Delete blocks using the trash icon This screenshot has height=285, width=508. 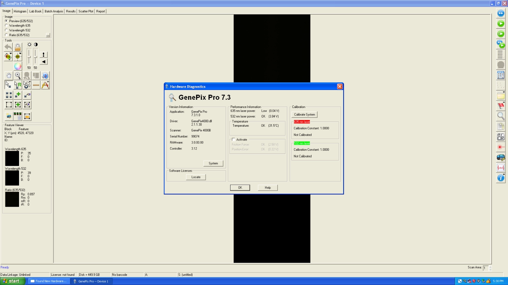point(18,116)
